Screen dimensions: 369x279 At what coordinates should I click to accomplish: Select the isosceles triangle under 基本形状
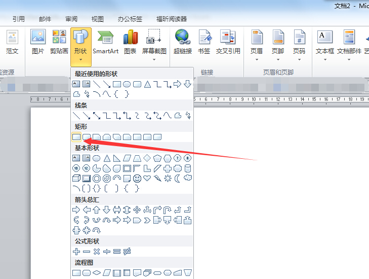pyautogui.click(x=107, y=158)
